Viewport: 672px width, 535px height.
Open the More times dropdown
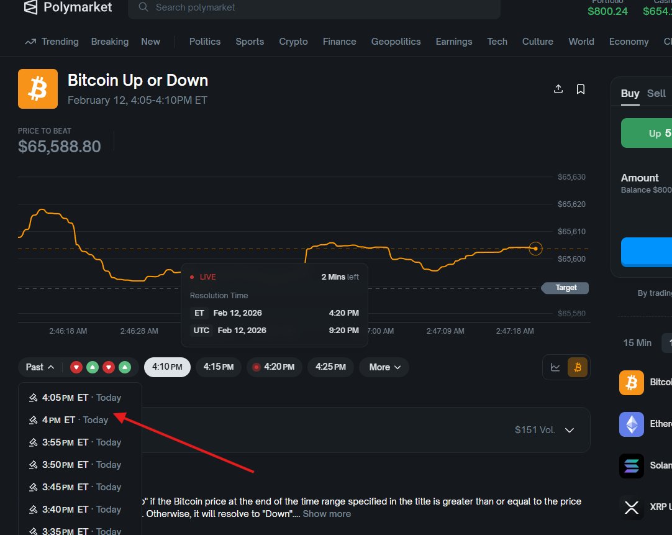click(384, 367)
